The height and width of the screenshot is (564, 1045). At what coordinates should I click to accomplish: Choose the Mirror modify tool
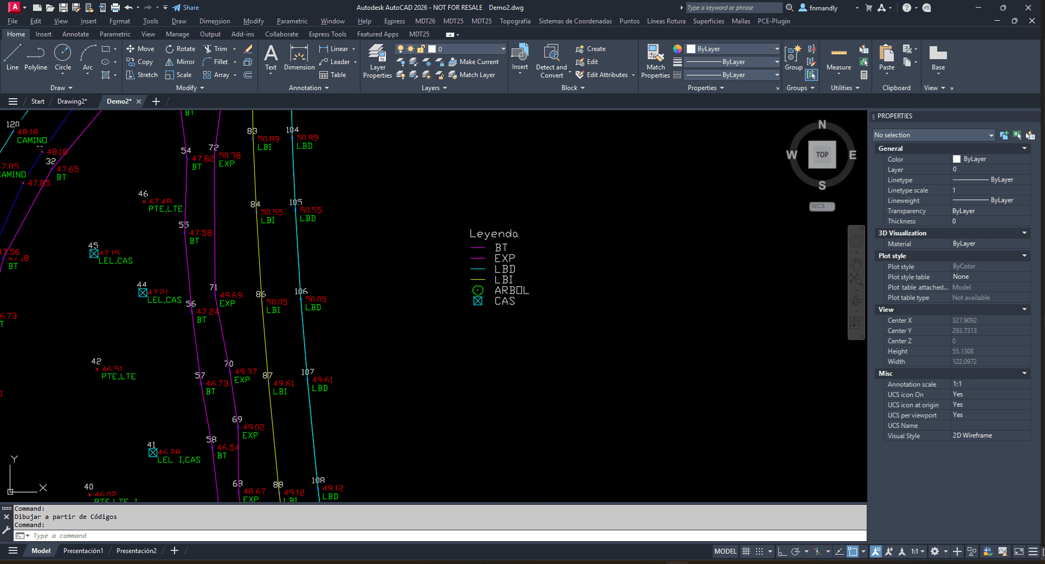coord(180,62)
